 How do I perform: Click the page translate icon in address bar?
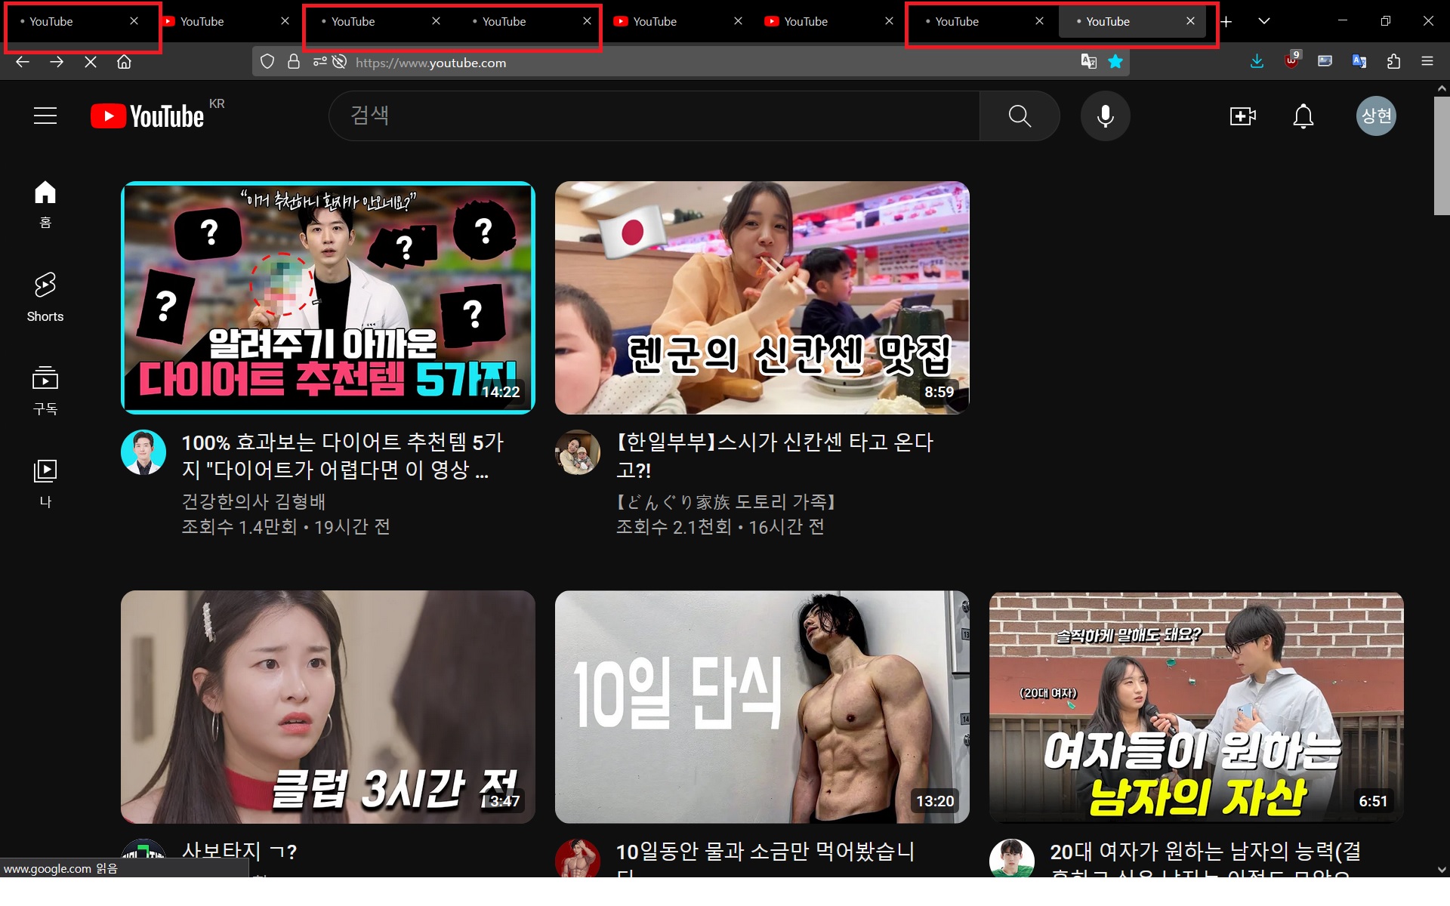1088,62
